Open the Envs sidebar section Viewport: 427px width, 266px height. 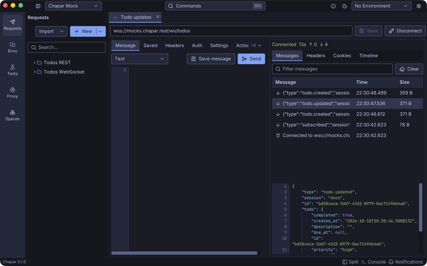click(13, 48)
